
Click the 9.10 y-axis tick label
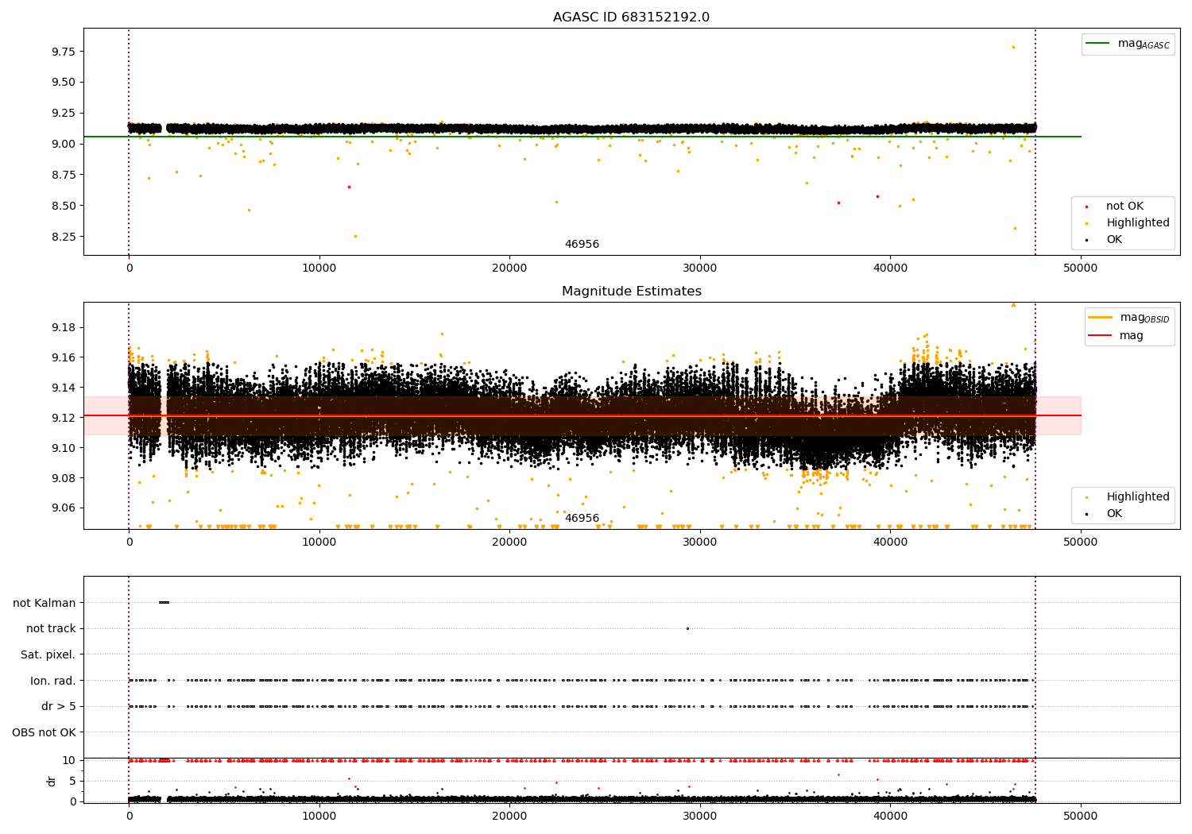(64, 448)
